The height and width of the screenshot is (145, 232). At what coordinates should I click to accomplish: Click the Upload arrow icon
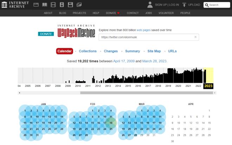point(184,5)
